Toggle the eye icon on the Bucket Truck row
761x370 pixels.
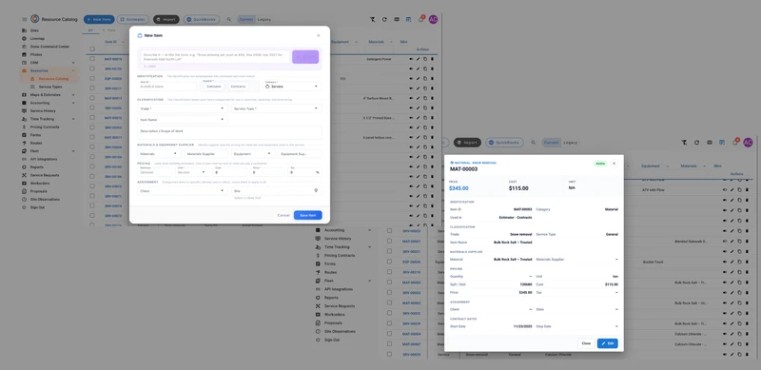pos(725,262)
